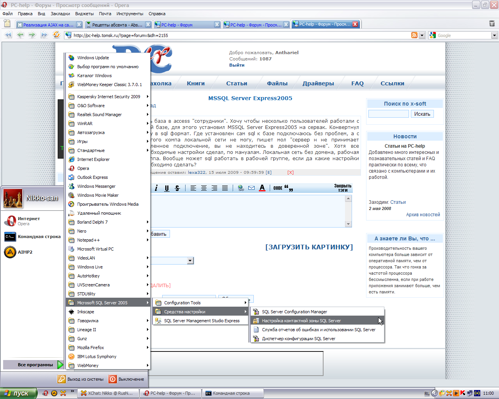
Task: Click the center align icon in editor
Action: tap(204, 188)
